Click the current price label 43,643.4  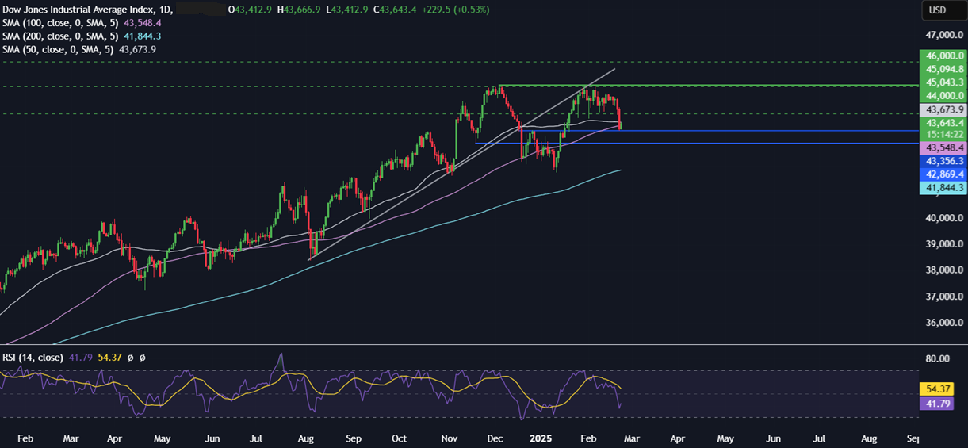(942, 123)
